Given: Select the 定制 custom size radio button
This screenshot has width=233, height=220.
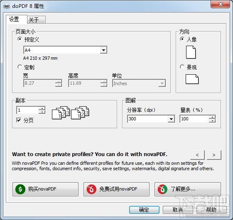Looking at the screenshot, I should coord(20,67).
